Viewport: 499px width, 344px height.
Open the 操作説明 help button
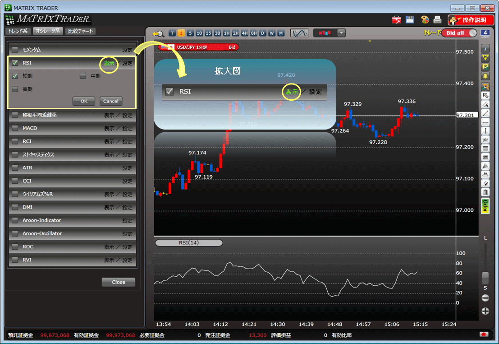coord(471,20)
